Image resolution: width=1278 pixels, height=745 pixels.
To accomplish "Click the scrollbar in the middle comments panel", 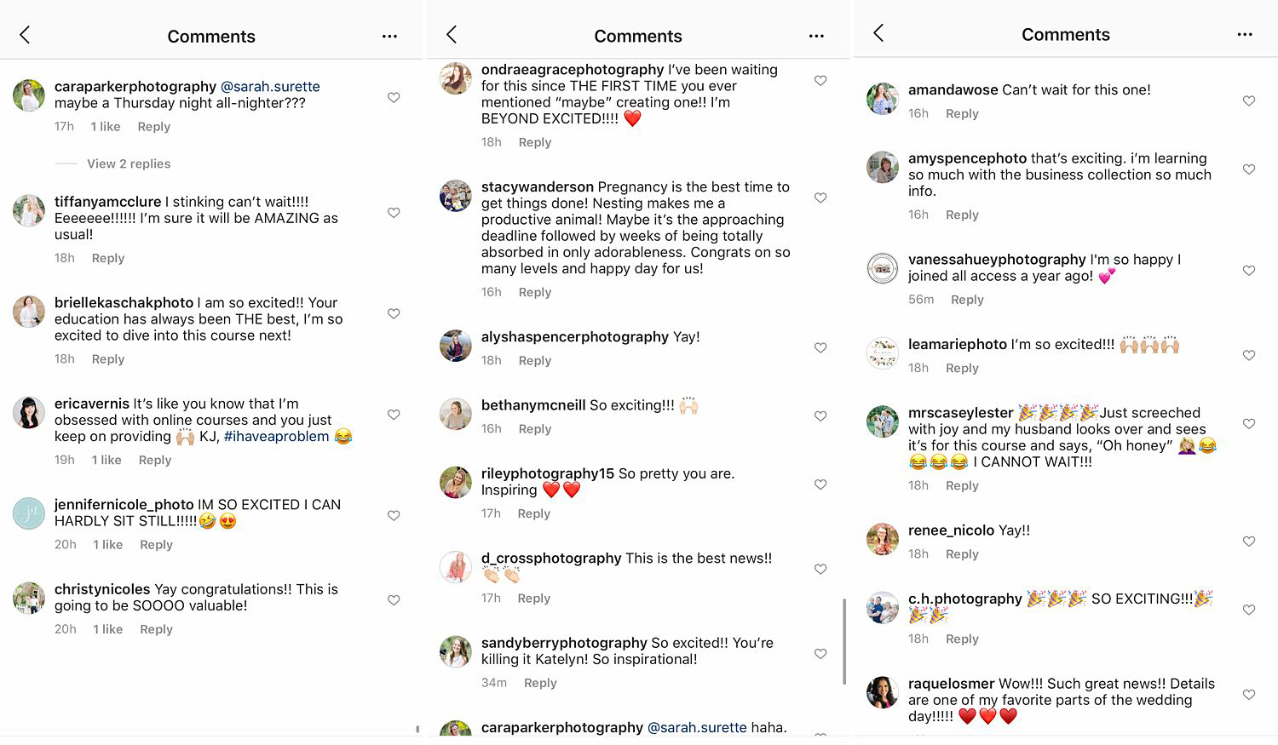I will tap(844, 640).
